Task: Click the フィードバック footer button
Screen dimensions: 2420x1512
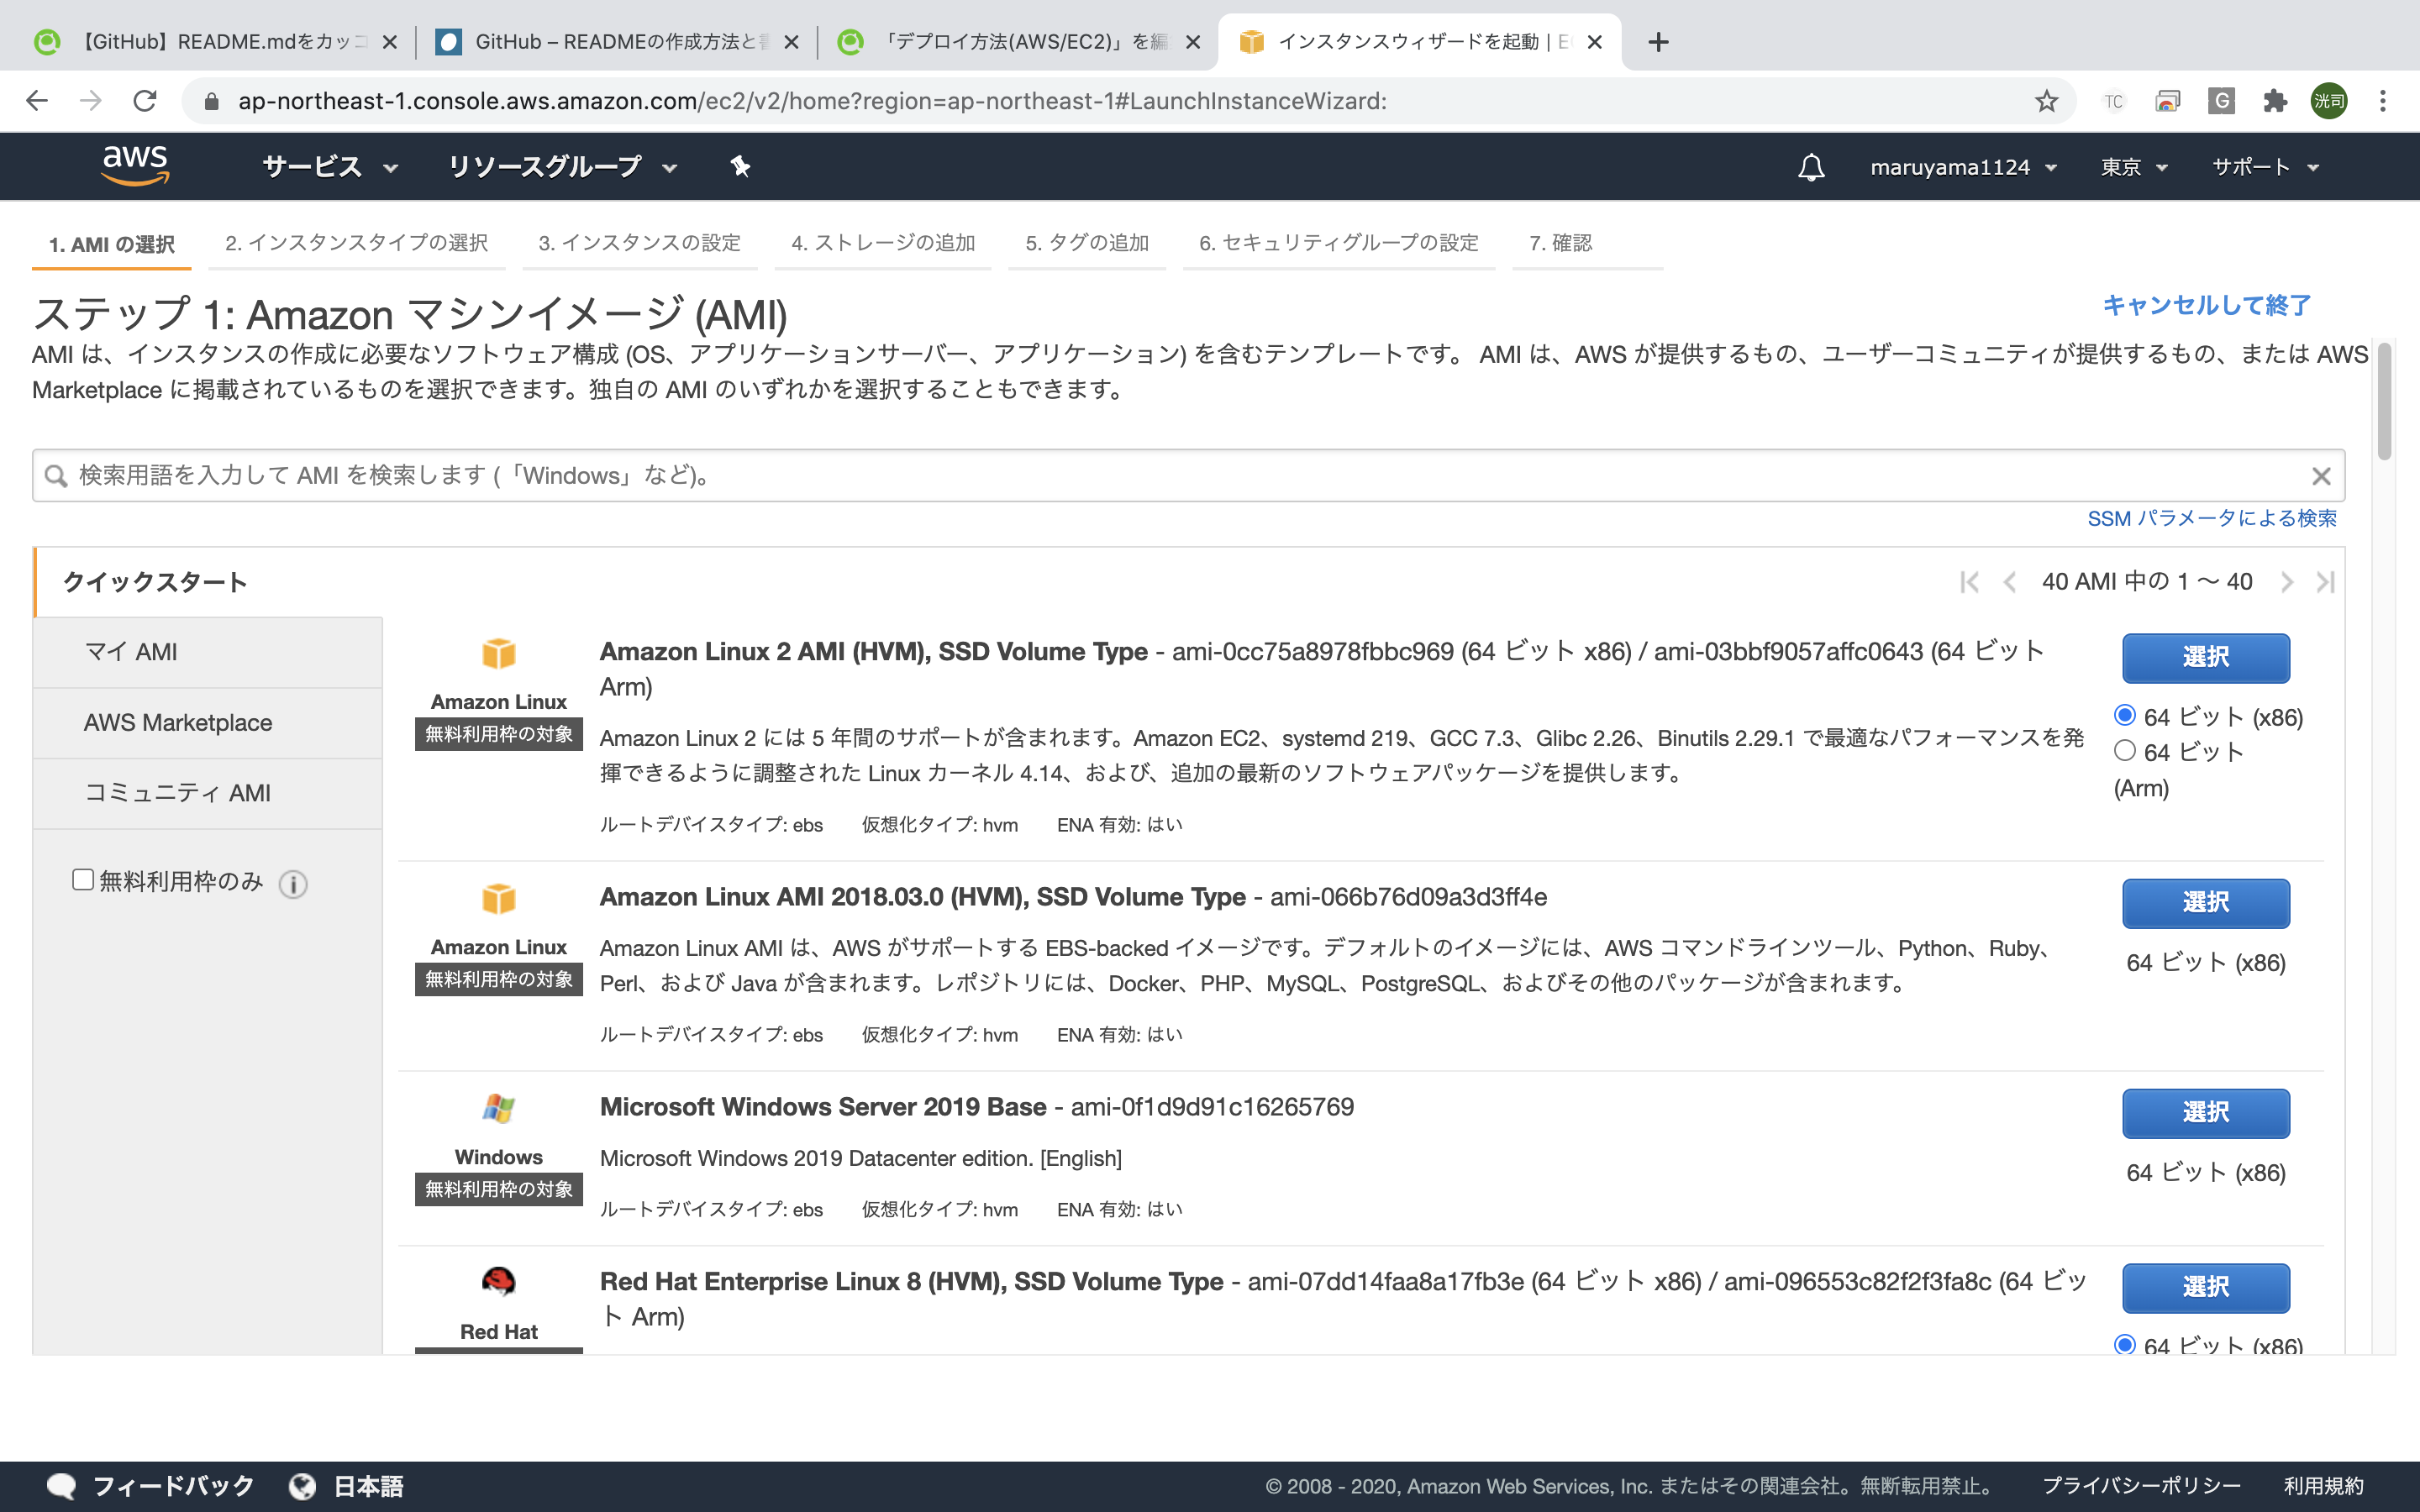Action: (151, 1486)
